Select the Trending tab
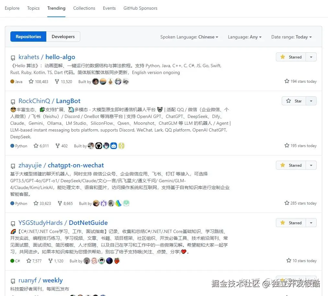The width and height of the screenshot is (328, 296). 56,8
